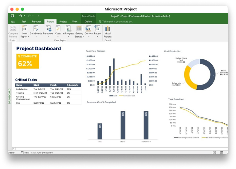This screenshot has height=169, width=236.
Task: Open Customize Quick Access Toolbar dropdown
Action: [x=38, y=16]
